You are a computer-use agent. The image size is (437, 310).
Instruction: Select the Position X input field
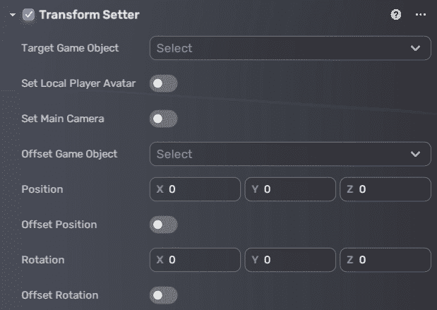tap(195, 189)
